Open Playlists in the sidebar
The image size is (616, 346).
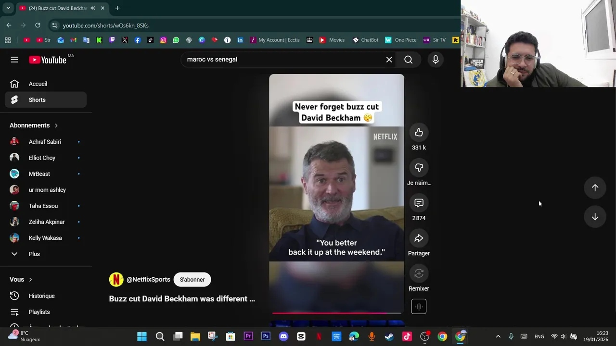click(x=46, y=312)
